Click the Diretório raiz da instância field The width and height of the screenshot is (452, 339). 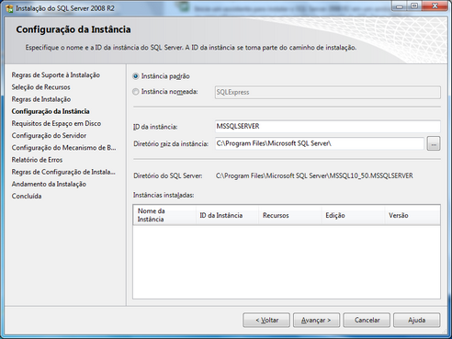coord(320,143)
